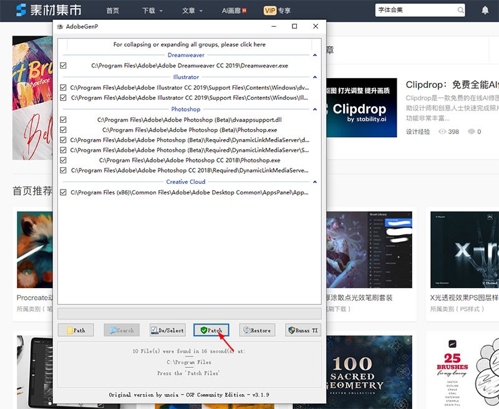This screenshot has height=409, width=499.
Task: Open the Clipdrop article thumbnail
Action: click(362, 107)
